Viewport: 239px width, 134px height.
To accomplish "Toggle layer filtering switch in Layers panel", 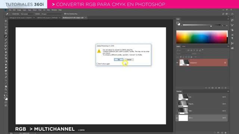I will pos(203,50).
